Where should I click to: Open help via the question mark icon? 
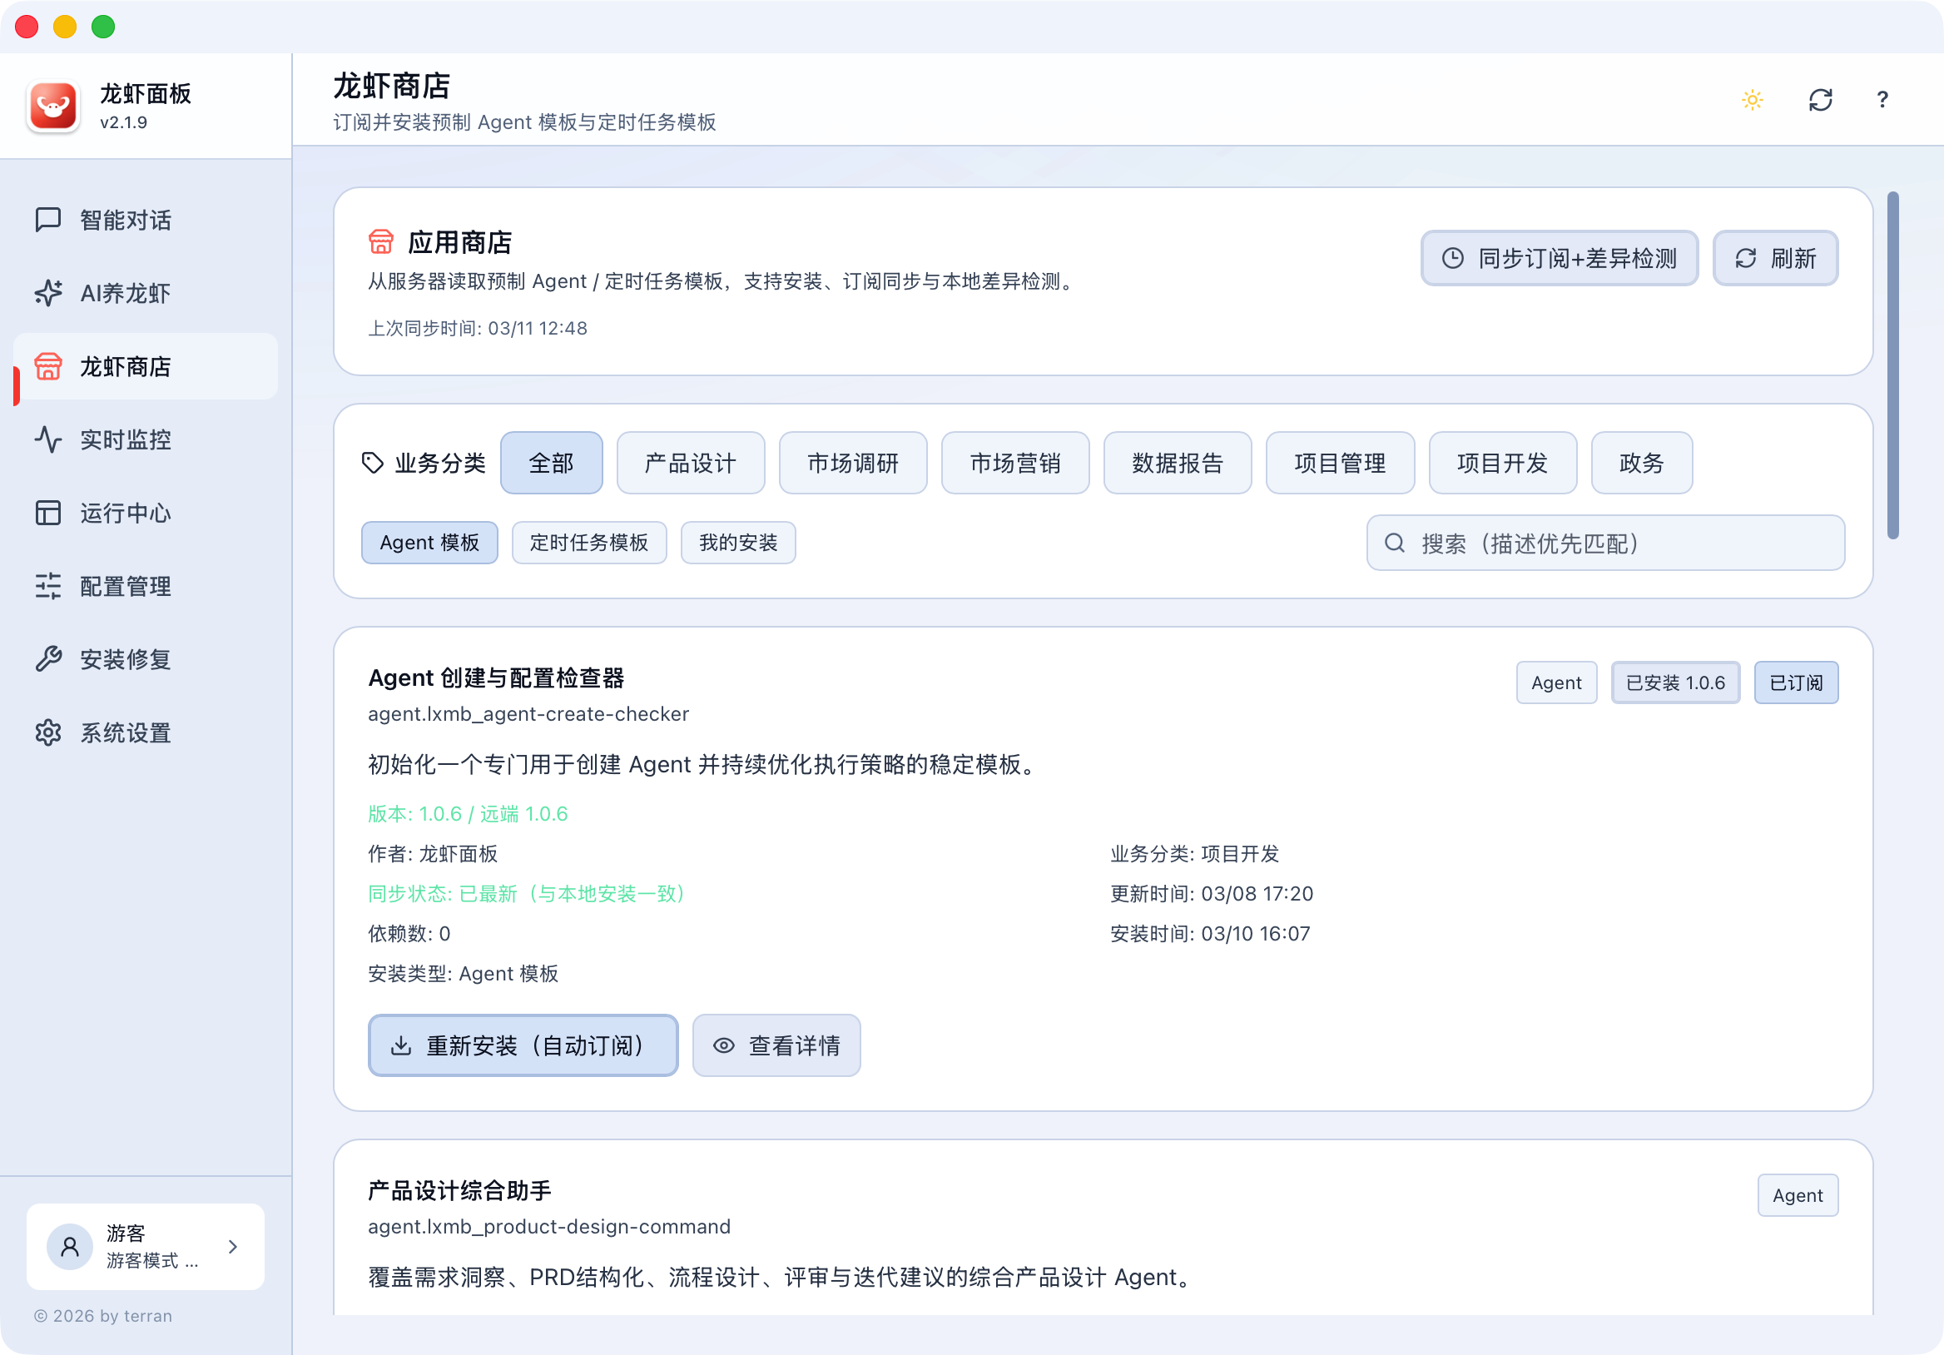tap(1882, 100)
